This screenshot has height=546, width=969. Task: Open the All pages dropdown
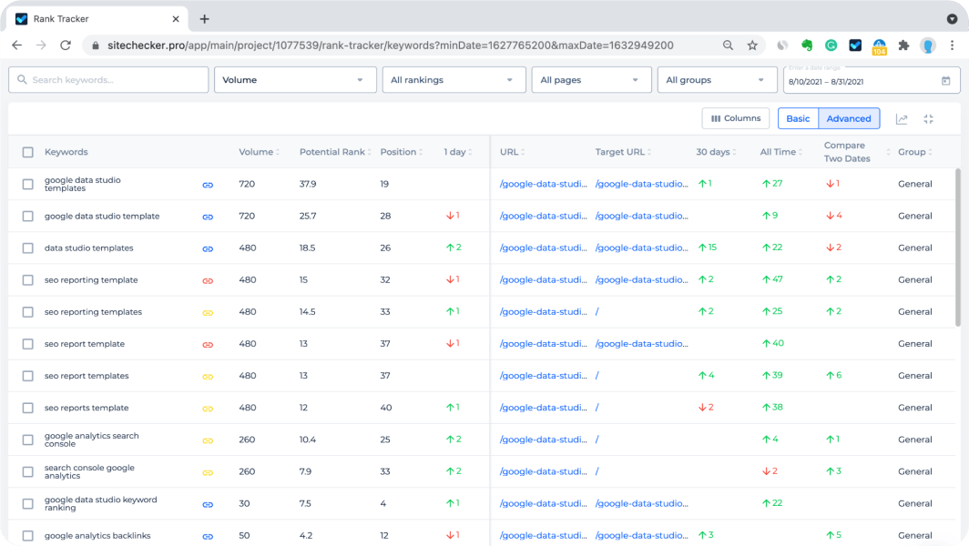(x=591, y=80)
